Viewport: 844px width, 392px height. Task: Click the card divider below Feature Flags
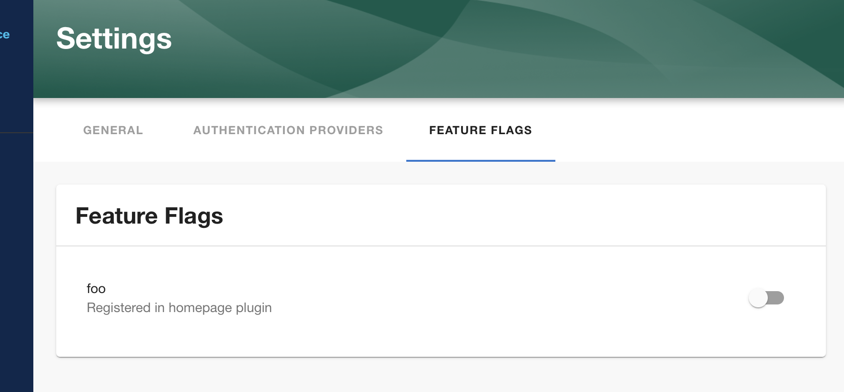coord(429,246)
